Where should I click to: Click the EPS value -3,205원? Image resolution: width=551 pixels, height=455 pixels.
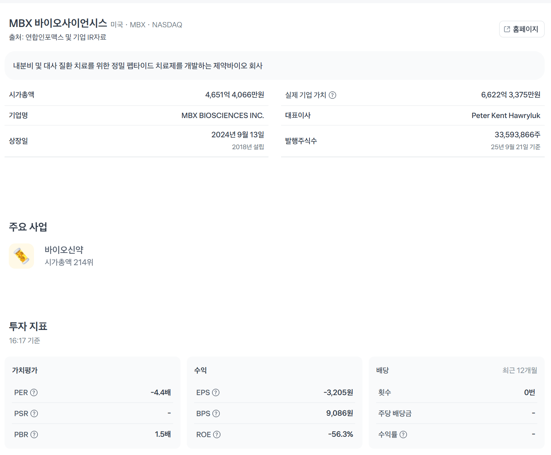pyautogui.click(x=338, y=392)
